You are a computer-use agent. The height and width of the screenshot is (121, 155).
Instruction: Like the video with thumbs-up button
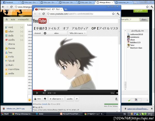[37, 99]
